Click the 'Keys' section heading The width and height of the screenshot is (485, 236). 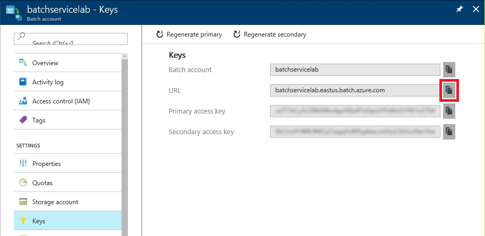[177, 55]
